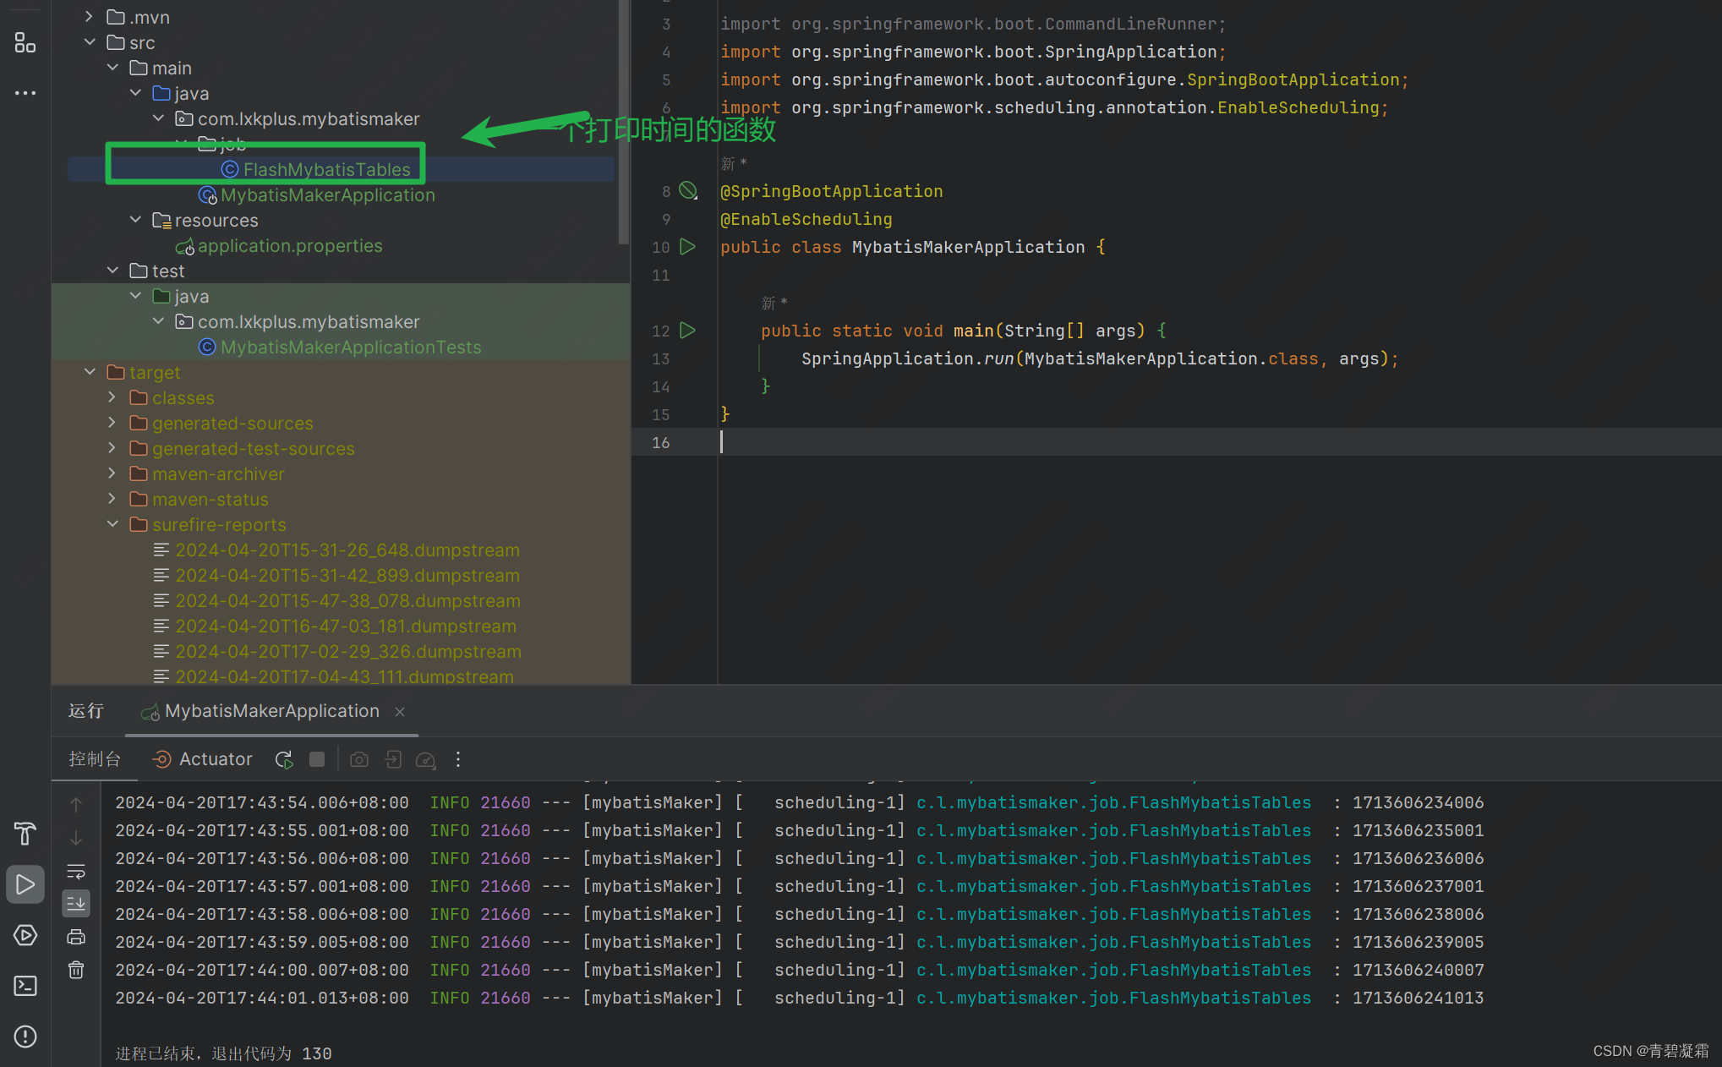Open 2024-04-20T16-47-03_181.dumpstream file

coord(346,626)
